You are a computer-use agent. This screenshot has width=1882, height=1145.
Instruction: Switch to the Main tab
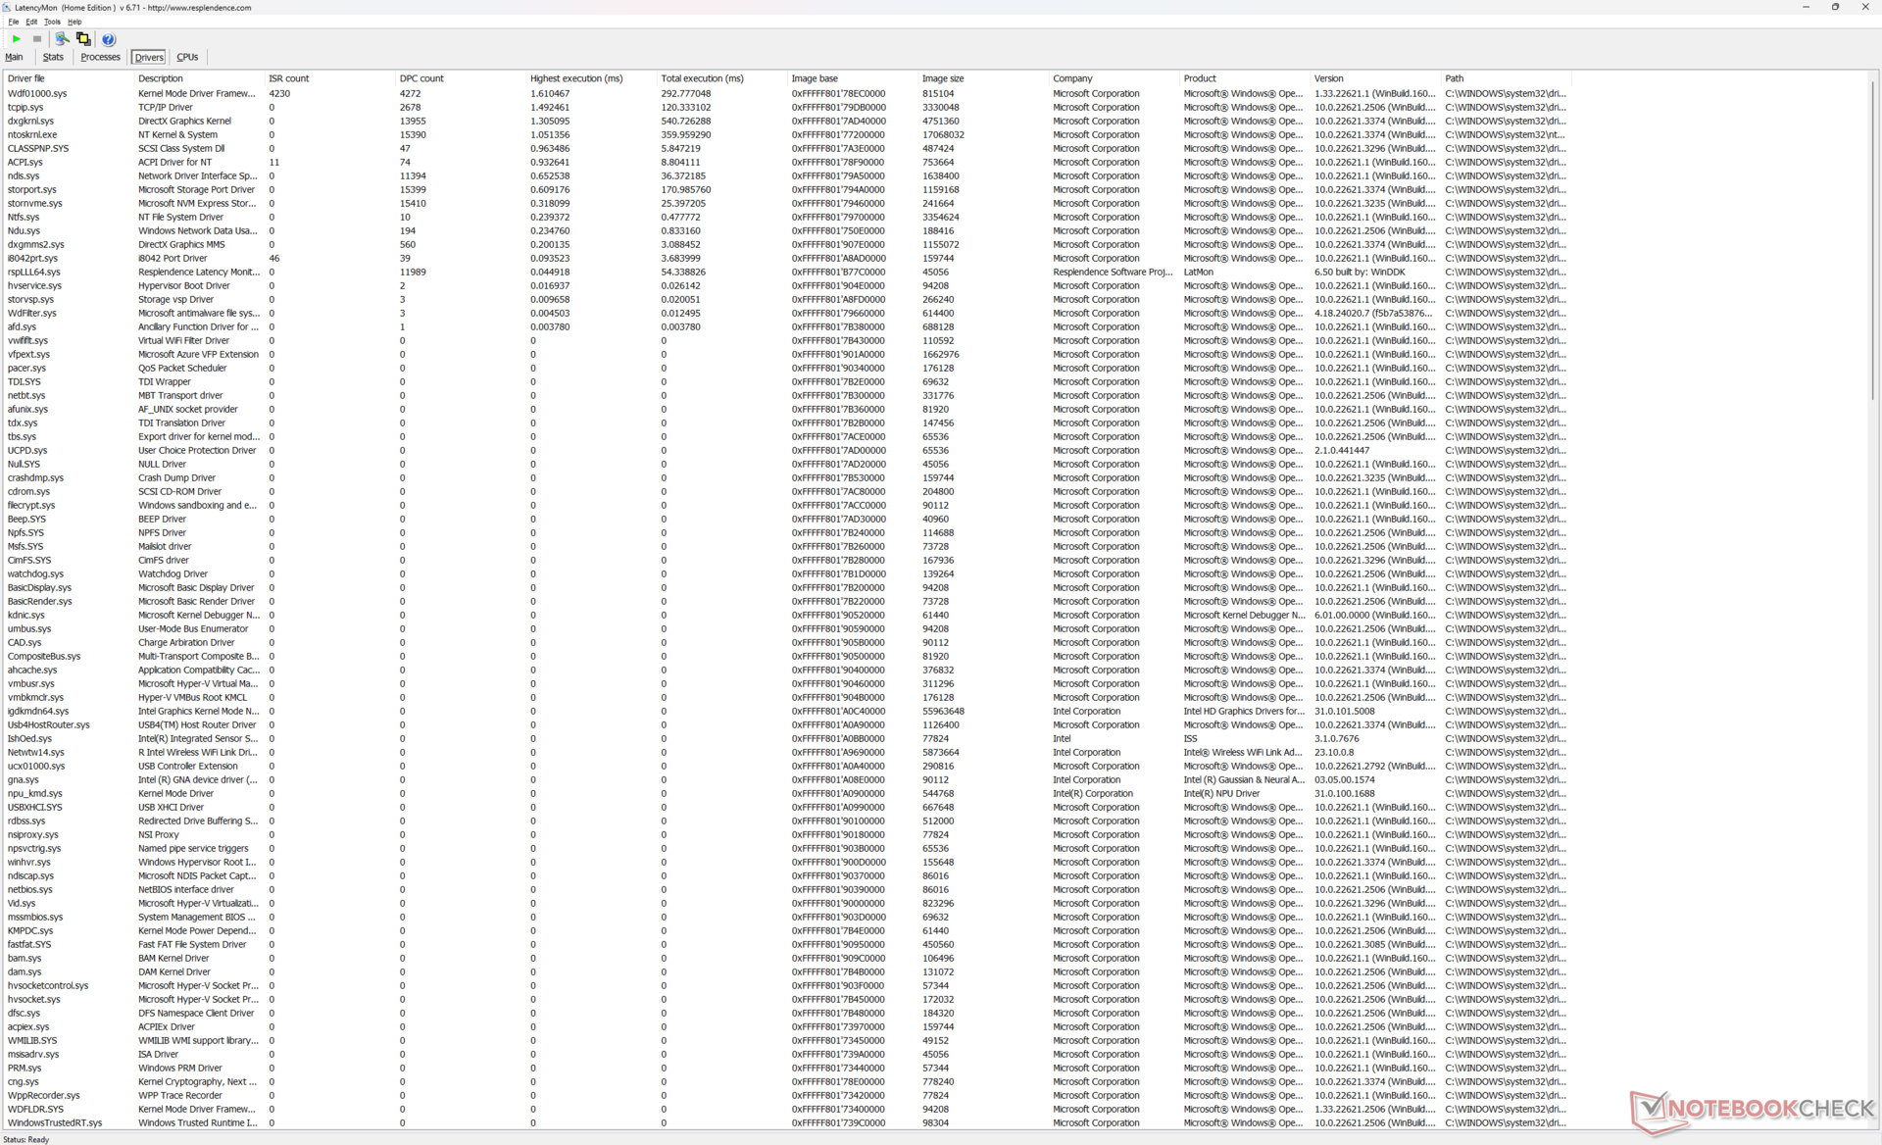(14, 57)
